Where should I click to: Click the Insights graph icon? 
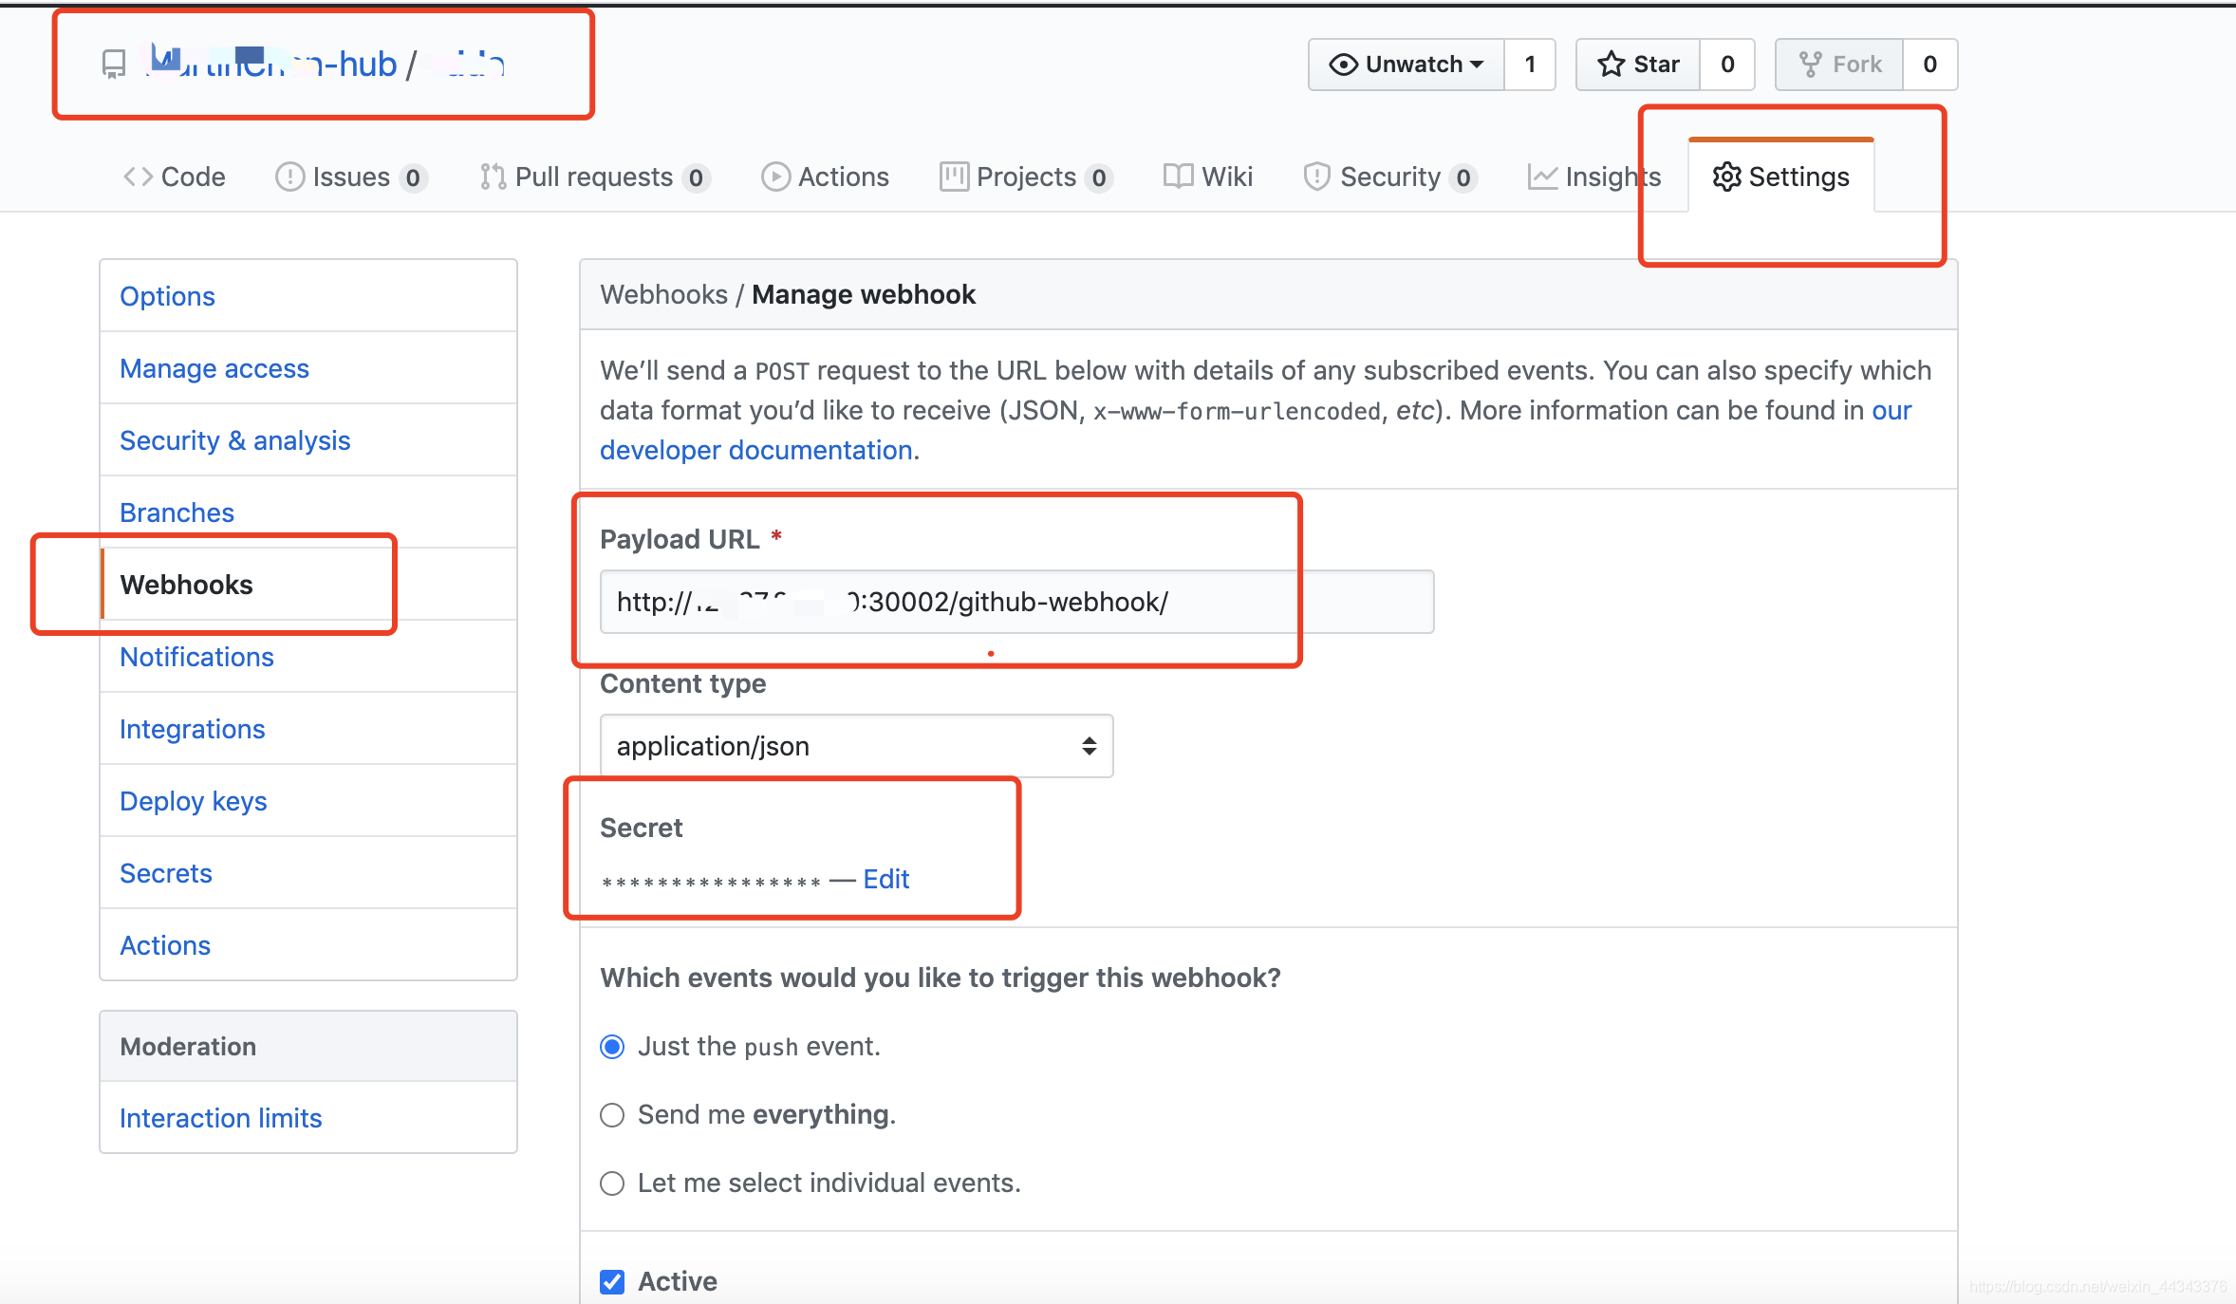pyautogui.click(x=1542, y=177)
